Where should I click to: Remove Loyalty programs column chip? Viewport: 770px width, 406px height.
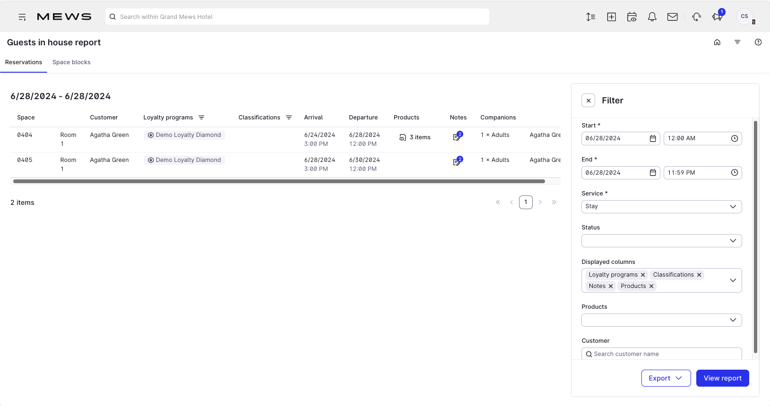tap(643, 275)
